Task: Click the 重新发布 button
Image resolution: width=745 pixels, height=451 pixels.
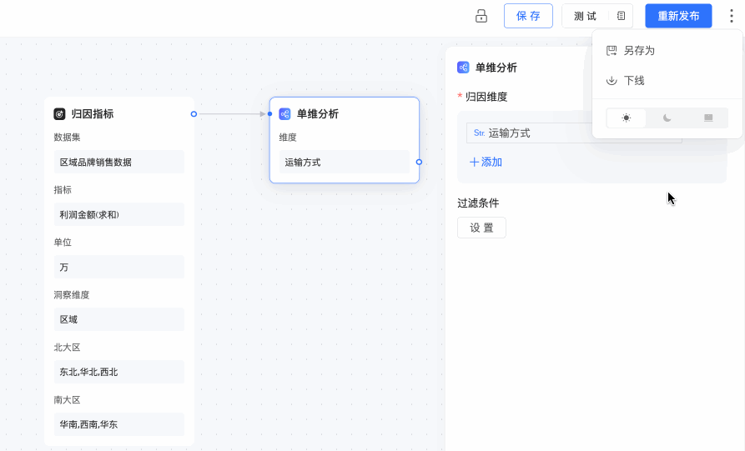Action: [x=678, y=16]
